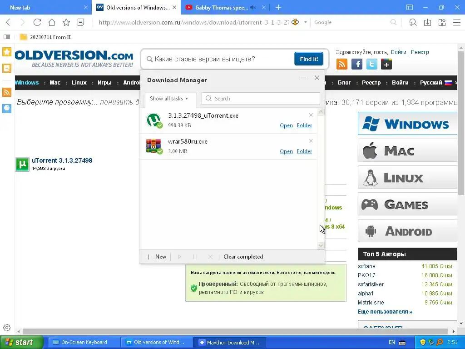Select the Old versions of Windows tab
465x349 pixels.
coord(137,7)
